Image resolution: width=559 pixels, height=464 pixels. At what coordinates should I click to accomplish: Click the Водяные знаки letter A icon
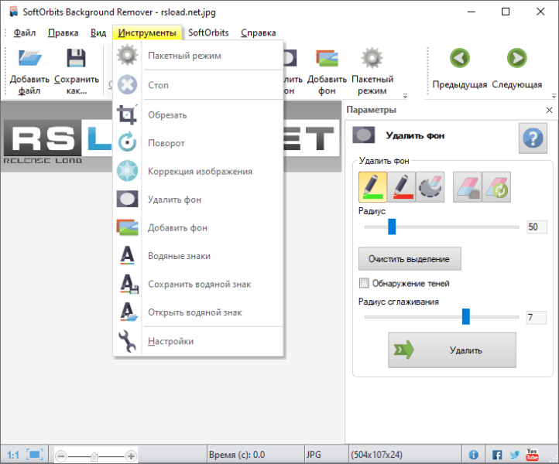click(x=127, y=255)
